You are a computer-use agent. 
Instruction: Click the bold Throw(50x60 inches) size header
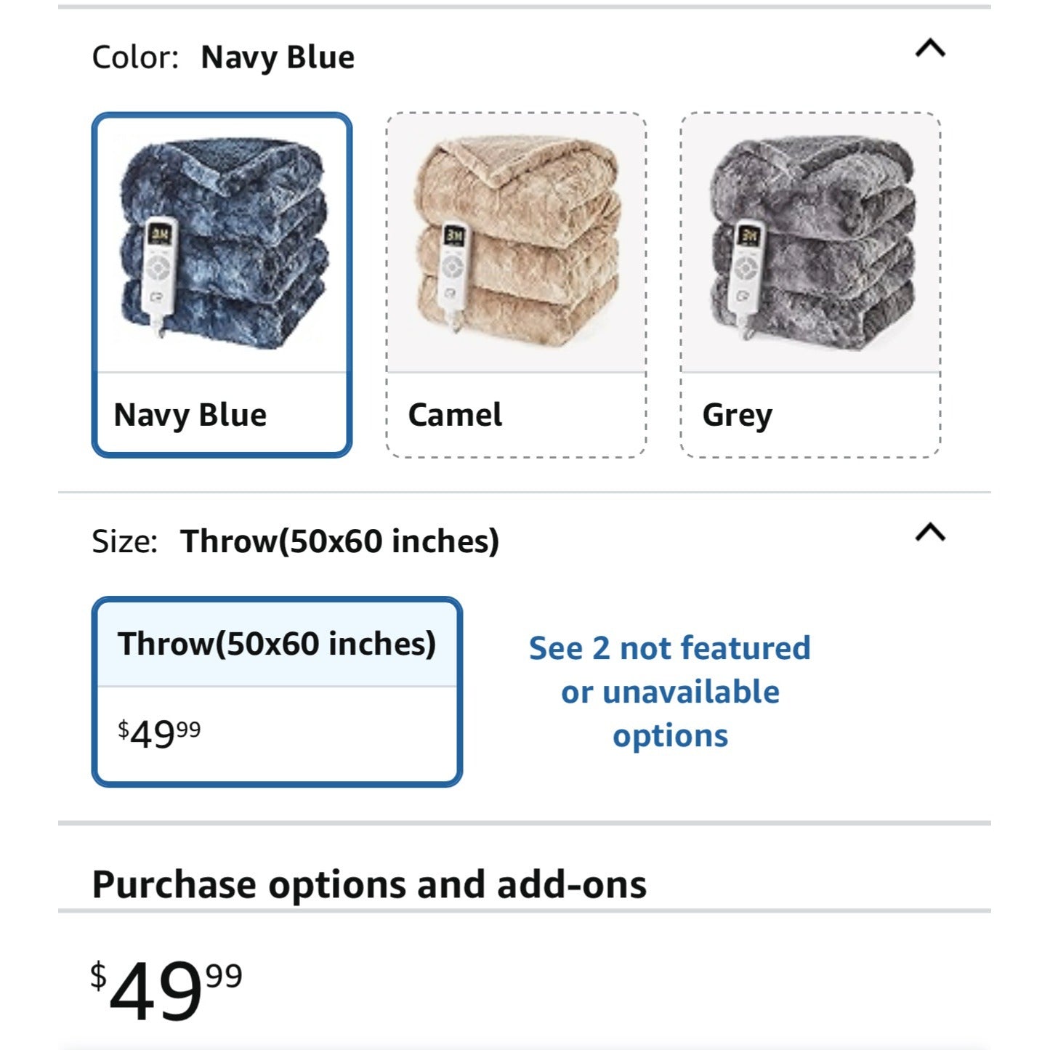(x=339, y=541)
